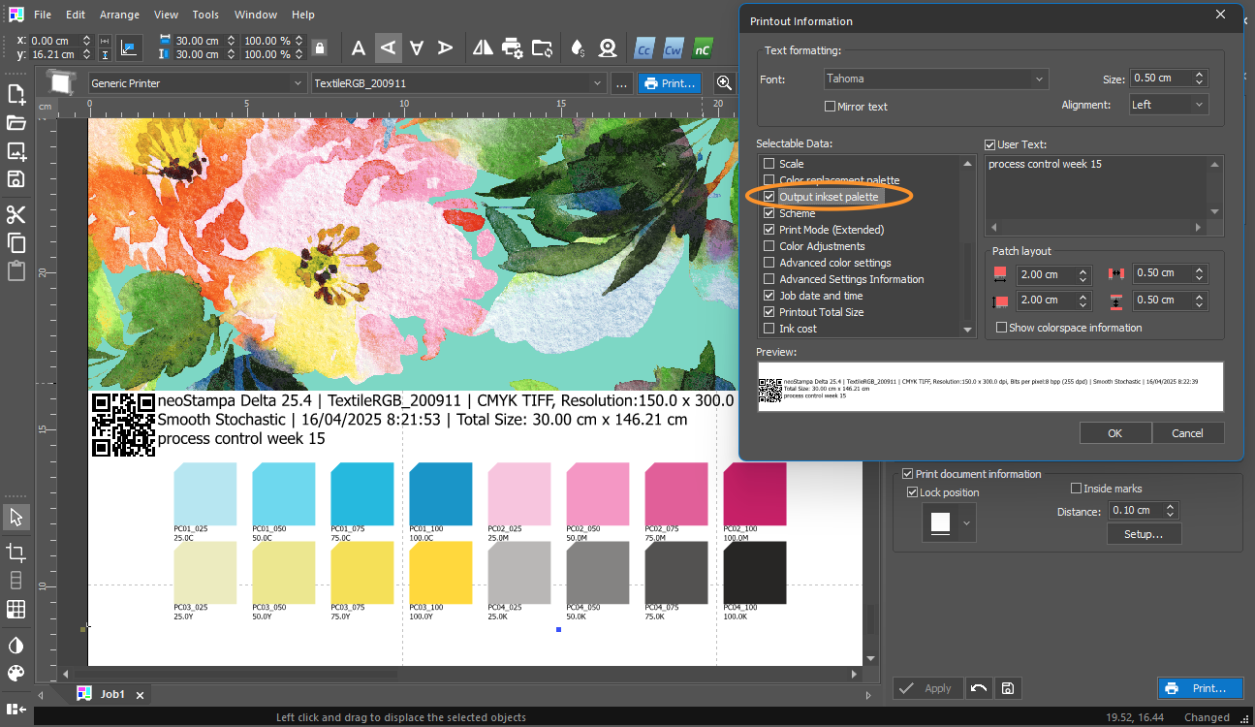Image resolution: width=1255 pixels, height=727 pixels.
Task: Click the scissors cut icon
Action: [x=16, y=215]
